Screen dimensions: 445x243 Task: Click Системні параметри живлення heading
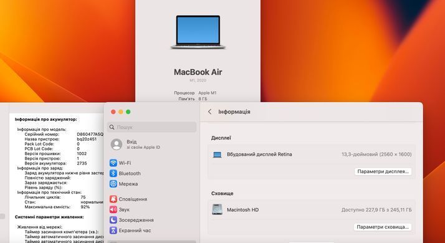point(49,217)
